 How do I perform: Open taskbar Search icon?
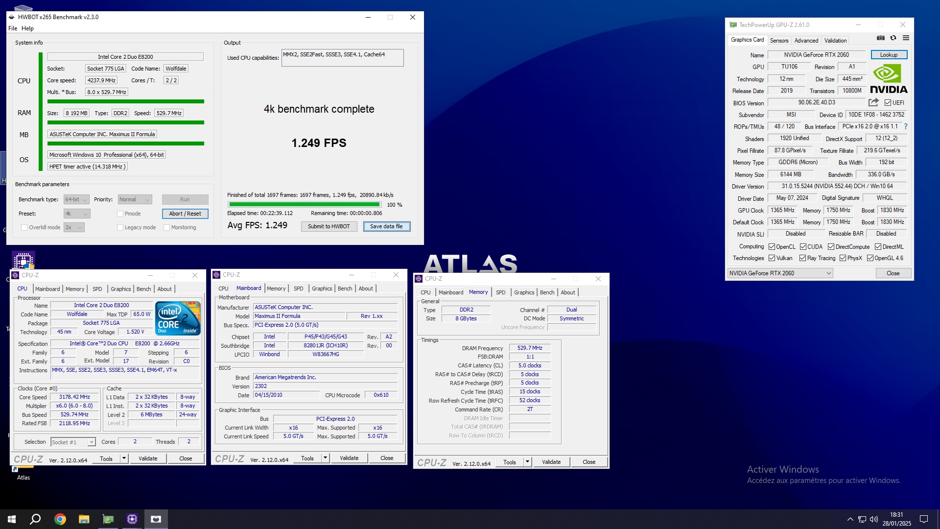pyautogui.click(x=35, y=519)
